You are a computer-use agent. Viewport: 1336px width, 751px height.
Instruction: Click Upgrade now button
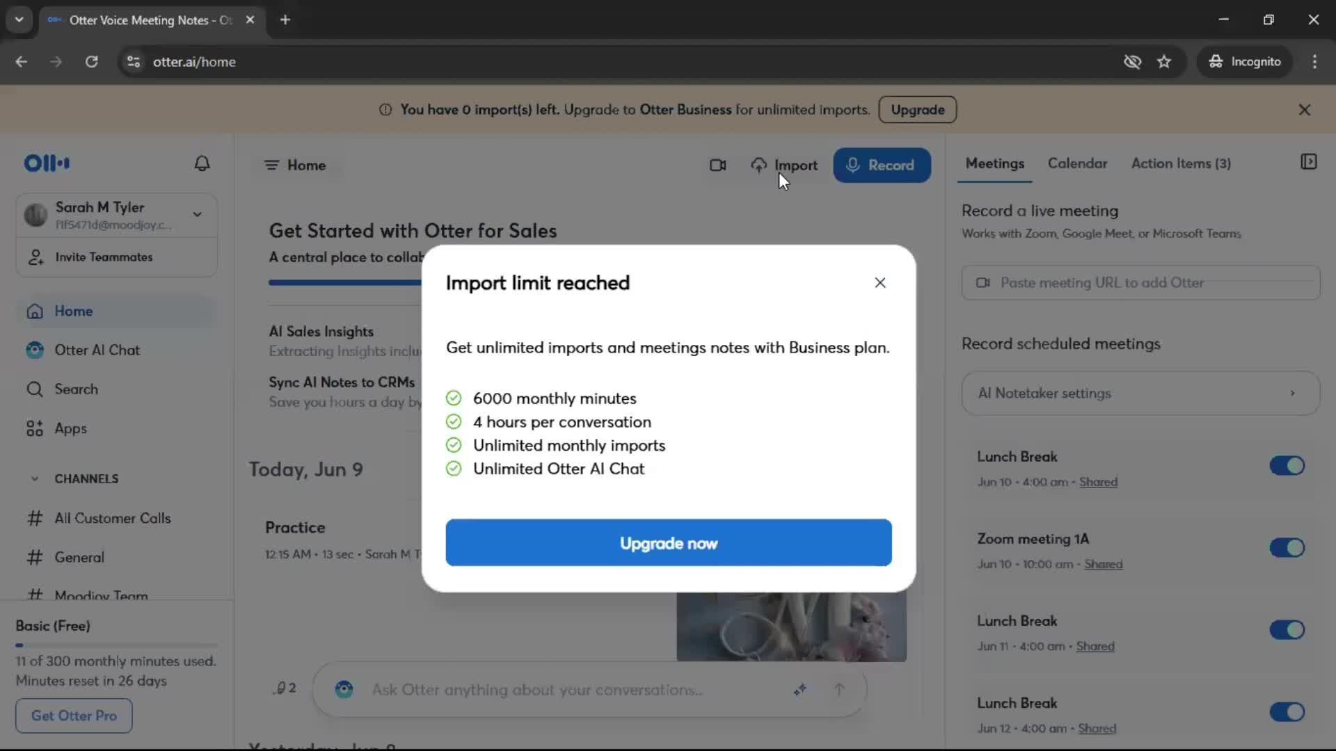pos(668,543)
